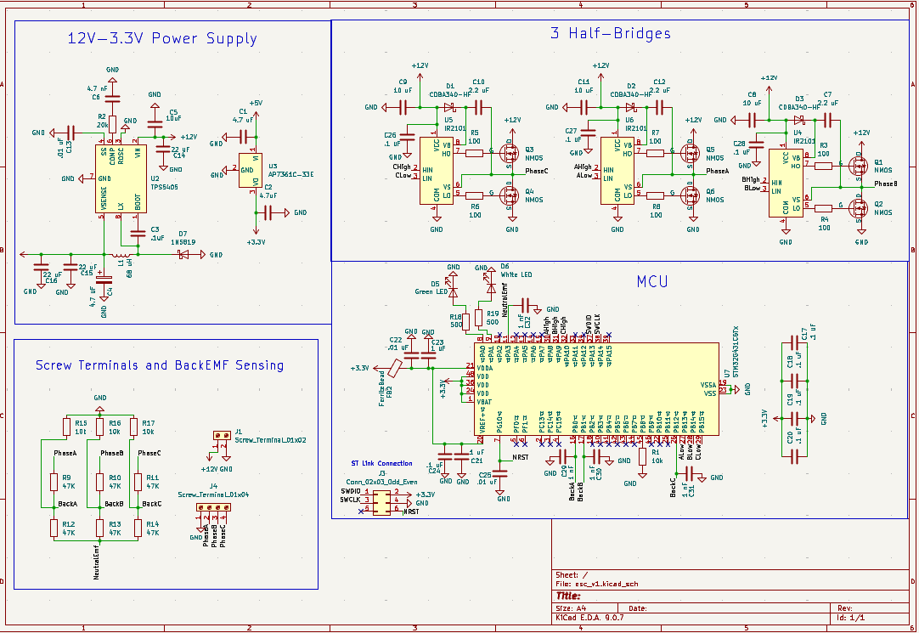Select the D3 CDBA340-HF diode symbol
Screen dimensions: 919x633
(x=799, y=120)
